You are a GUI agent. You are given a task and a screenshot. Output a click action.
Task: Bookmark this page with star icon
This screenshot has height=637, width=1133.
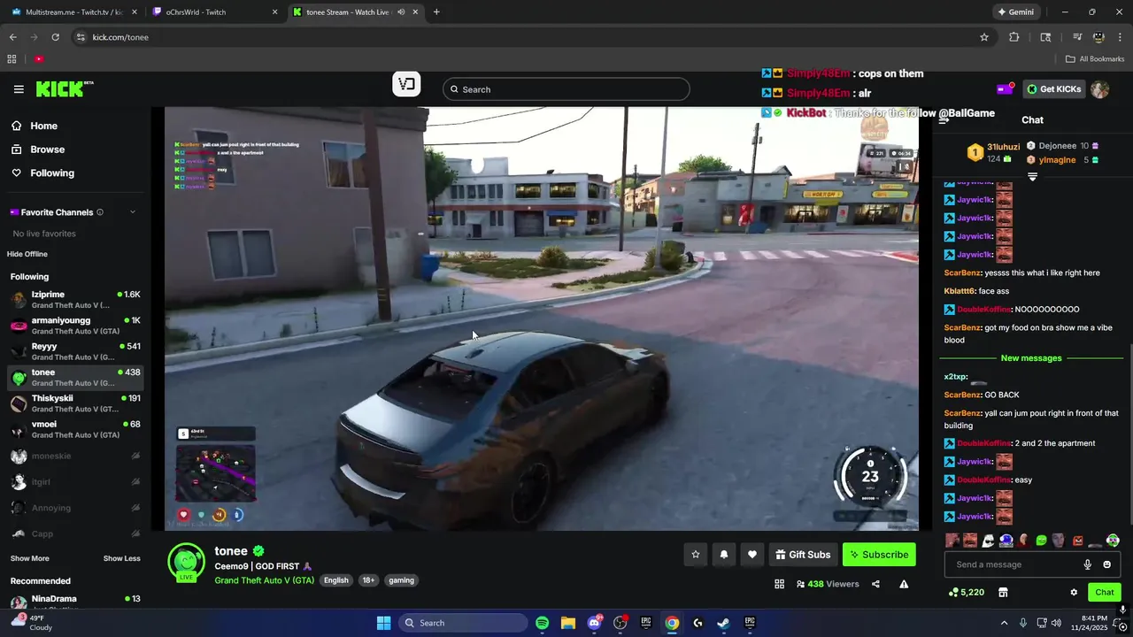984,37
